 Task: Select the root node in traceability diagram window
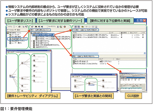(x=10, y=76)
